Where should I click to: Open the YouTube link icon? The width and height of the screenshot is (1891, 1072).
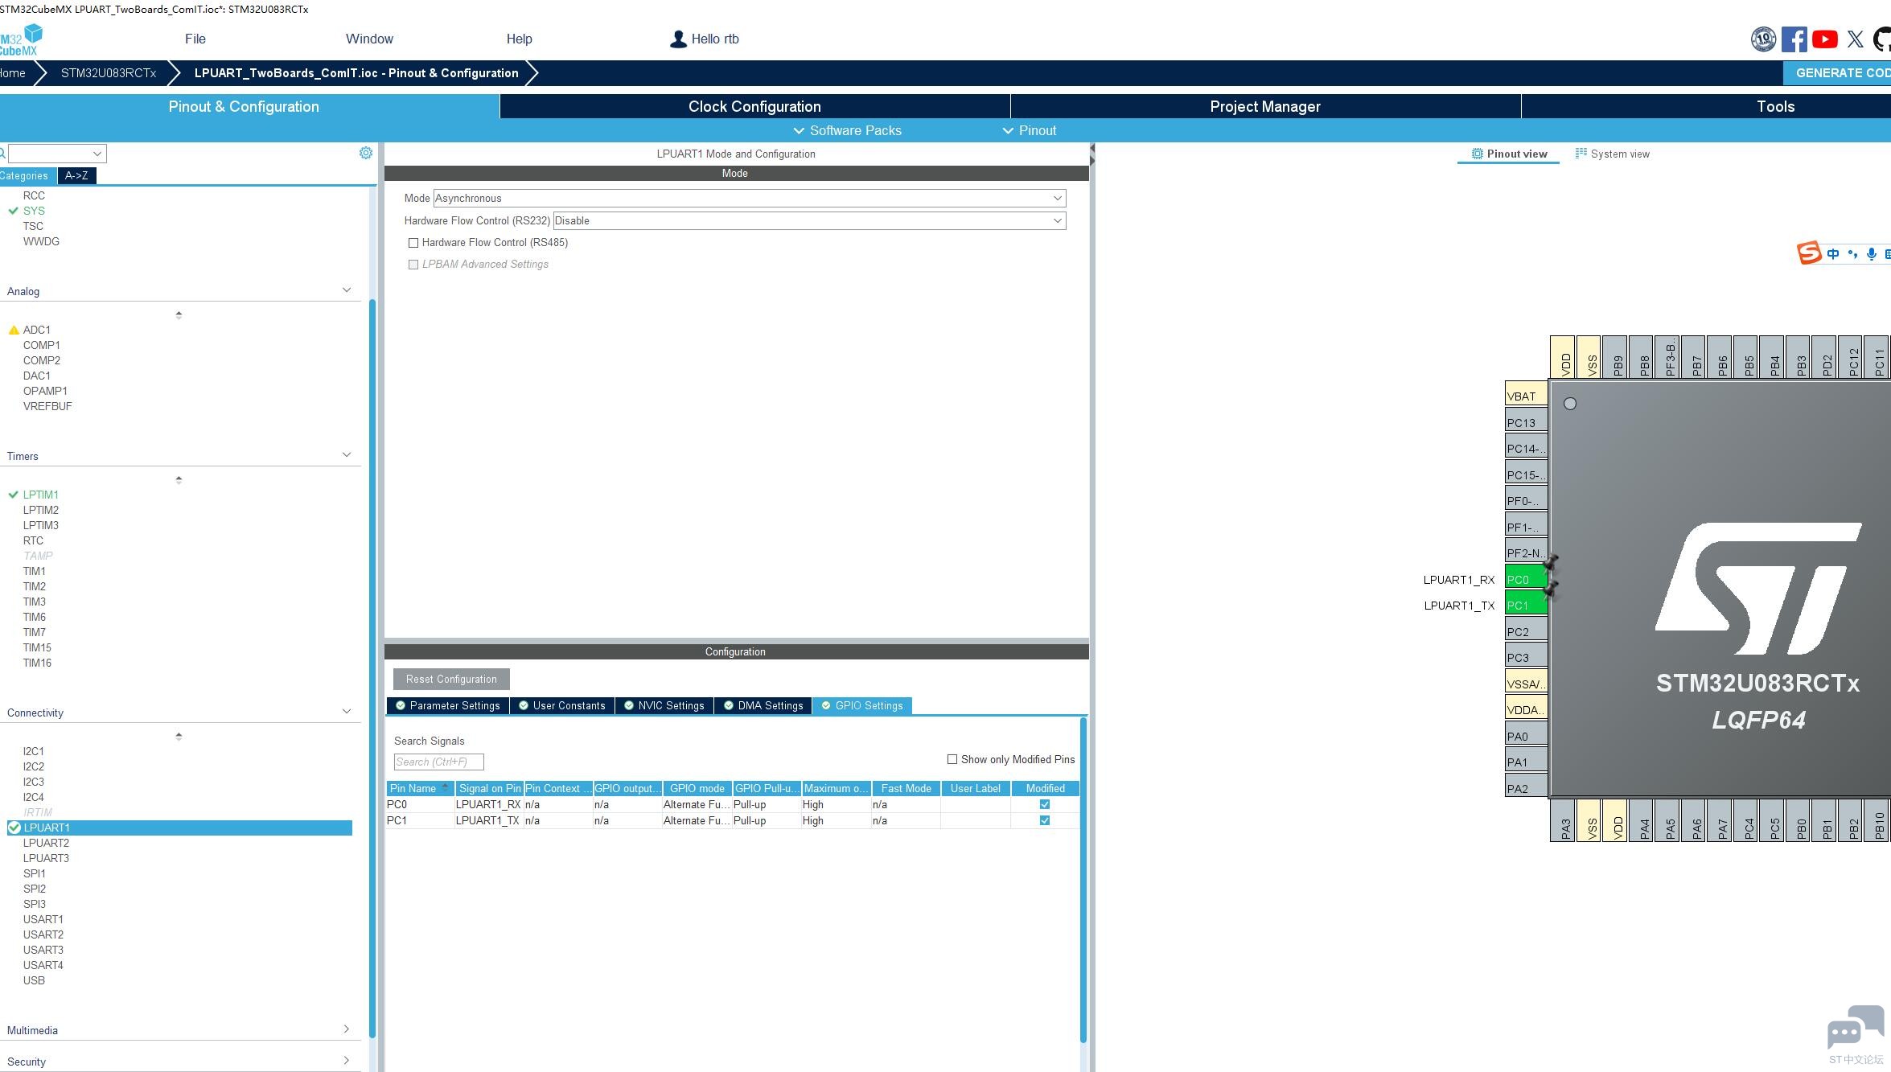point(1824,39)
